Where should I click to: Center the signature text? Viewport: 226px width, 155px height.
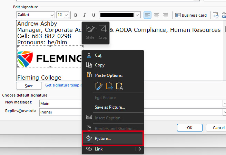point(156,15)
